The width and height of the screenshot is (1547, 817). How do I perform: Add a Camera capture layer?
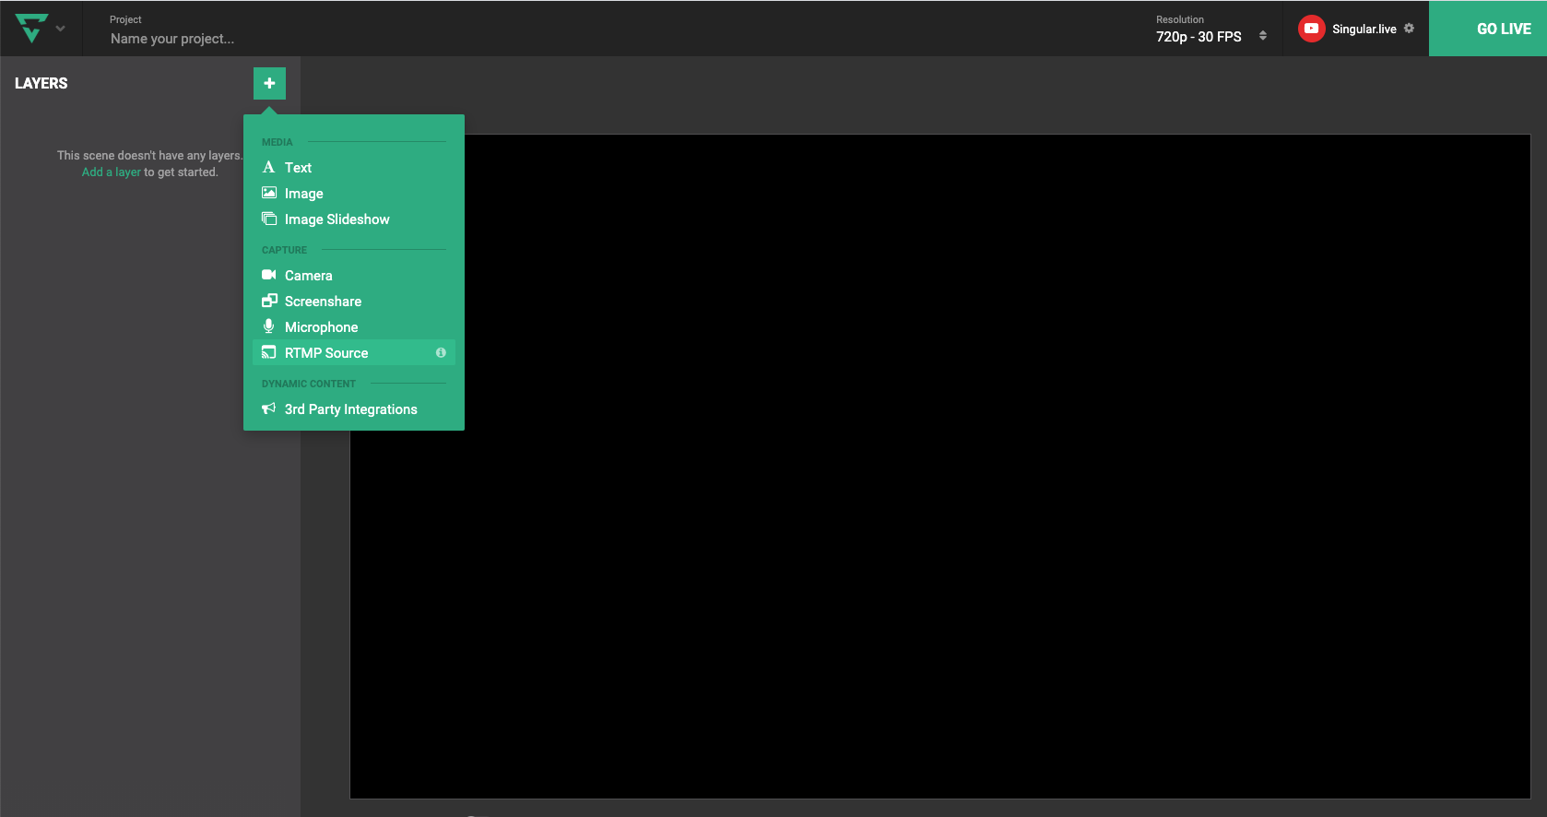[x=354, y=276]
